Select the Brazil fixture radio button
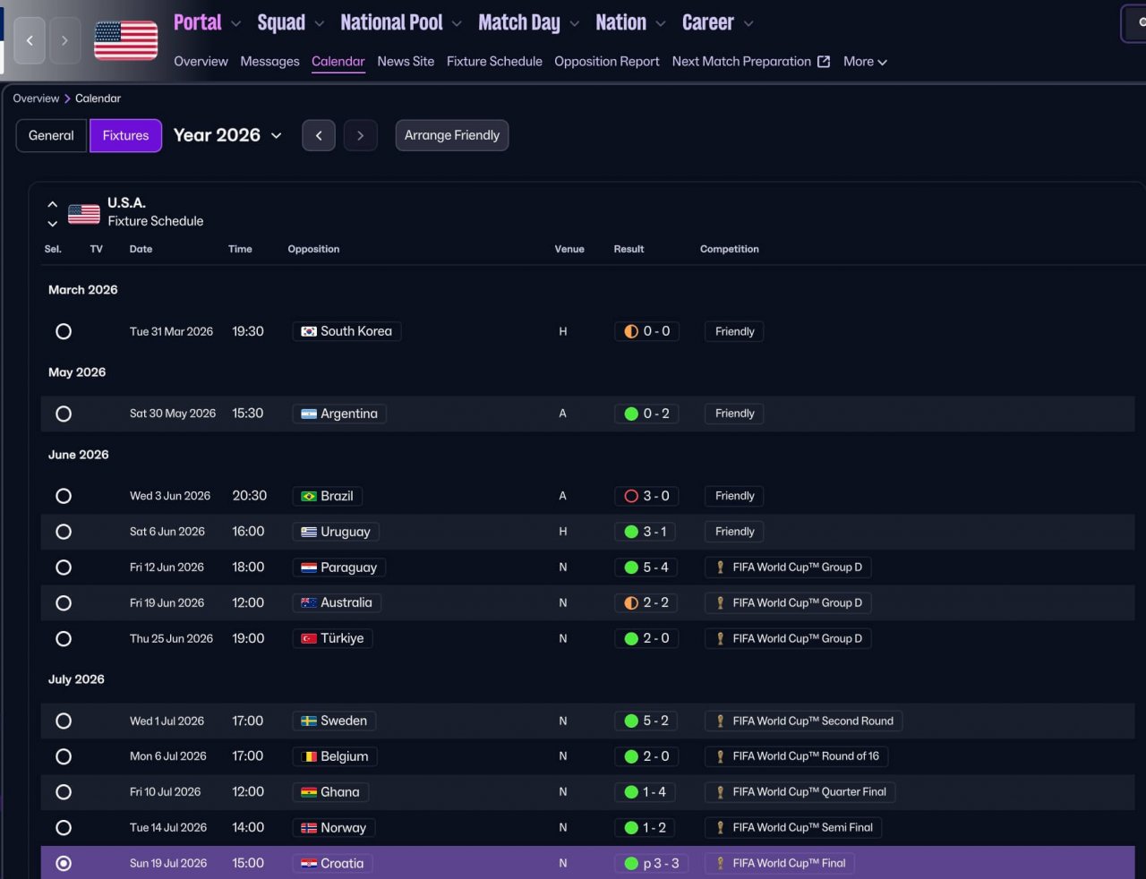Viewport: 1146px width, 879px height. (64, 496)
